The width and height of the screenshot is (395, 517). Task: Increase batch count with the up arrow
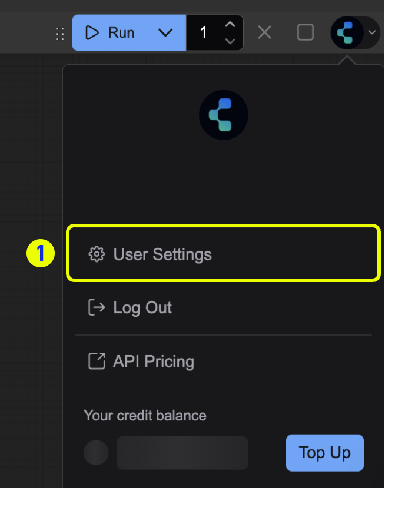pos(231,25)
